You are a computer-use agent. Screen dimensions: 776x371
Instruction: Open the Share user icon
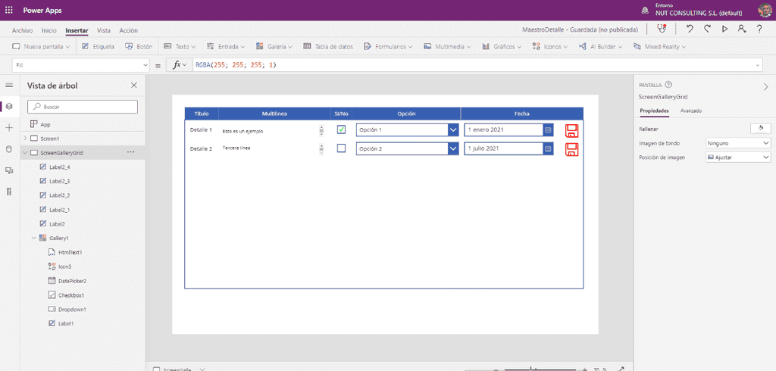(741, 30)
